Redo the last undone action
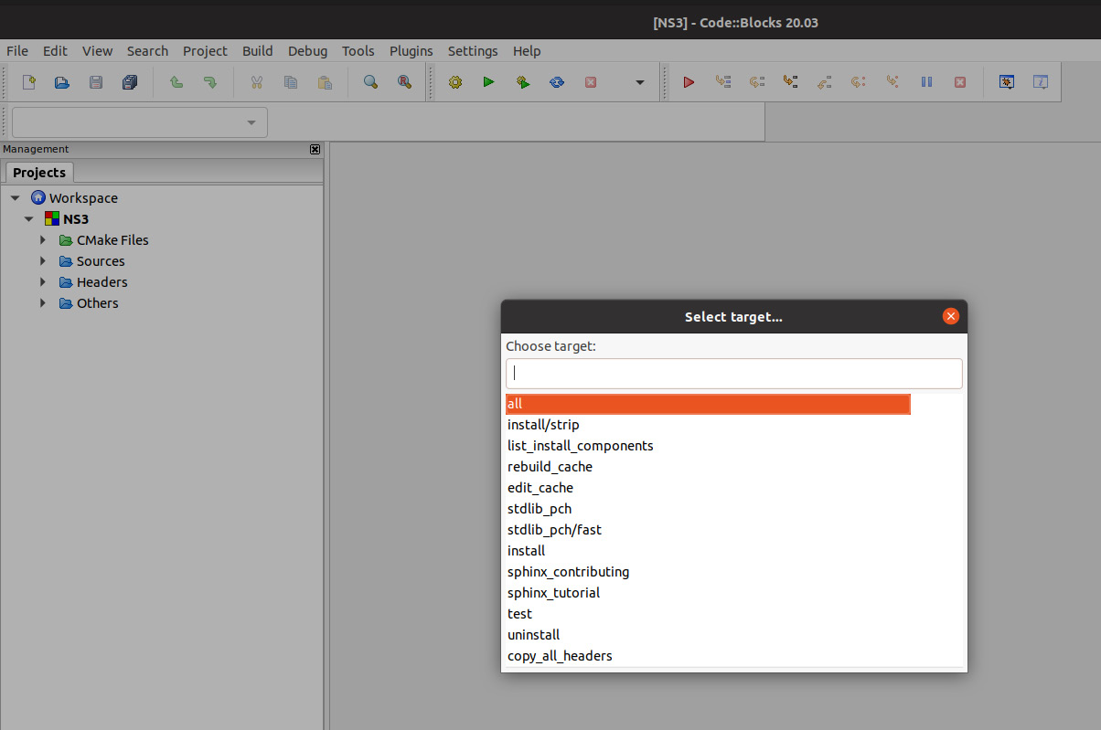1101x730 pixels. [x=210, y=82]
